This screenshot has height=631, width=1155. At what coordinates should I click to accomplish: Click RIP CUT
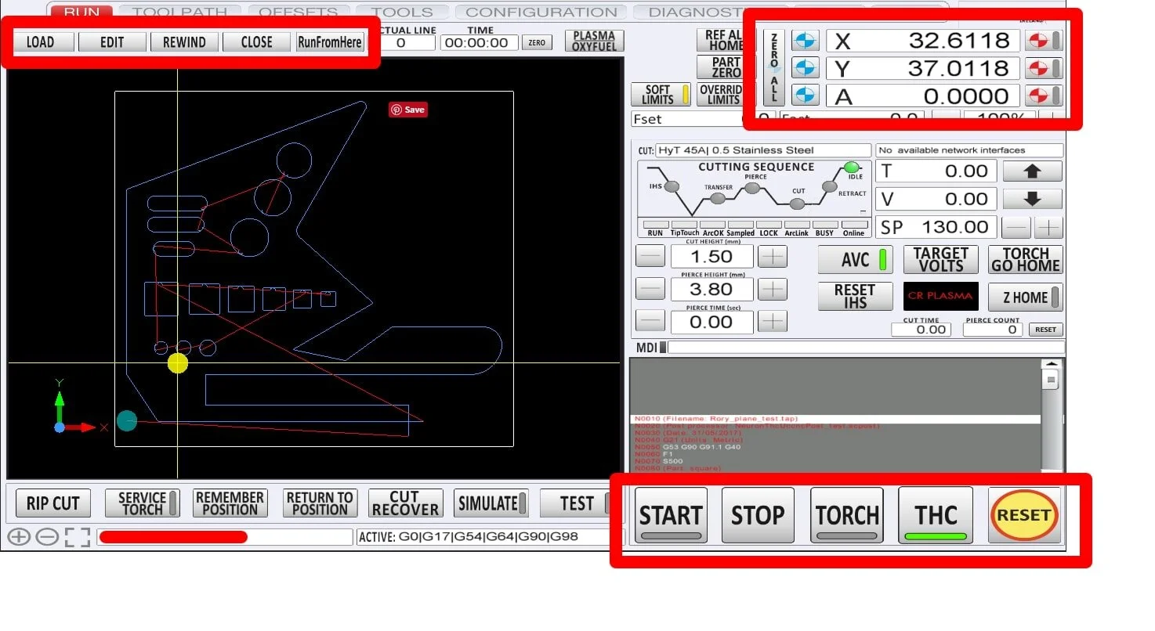coord(53,503)
